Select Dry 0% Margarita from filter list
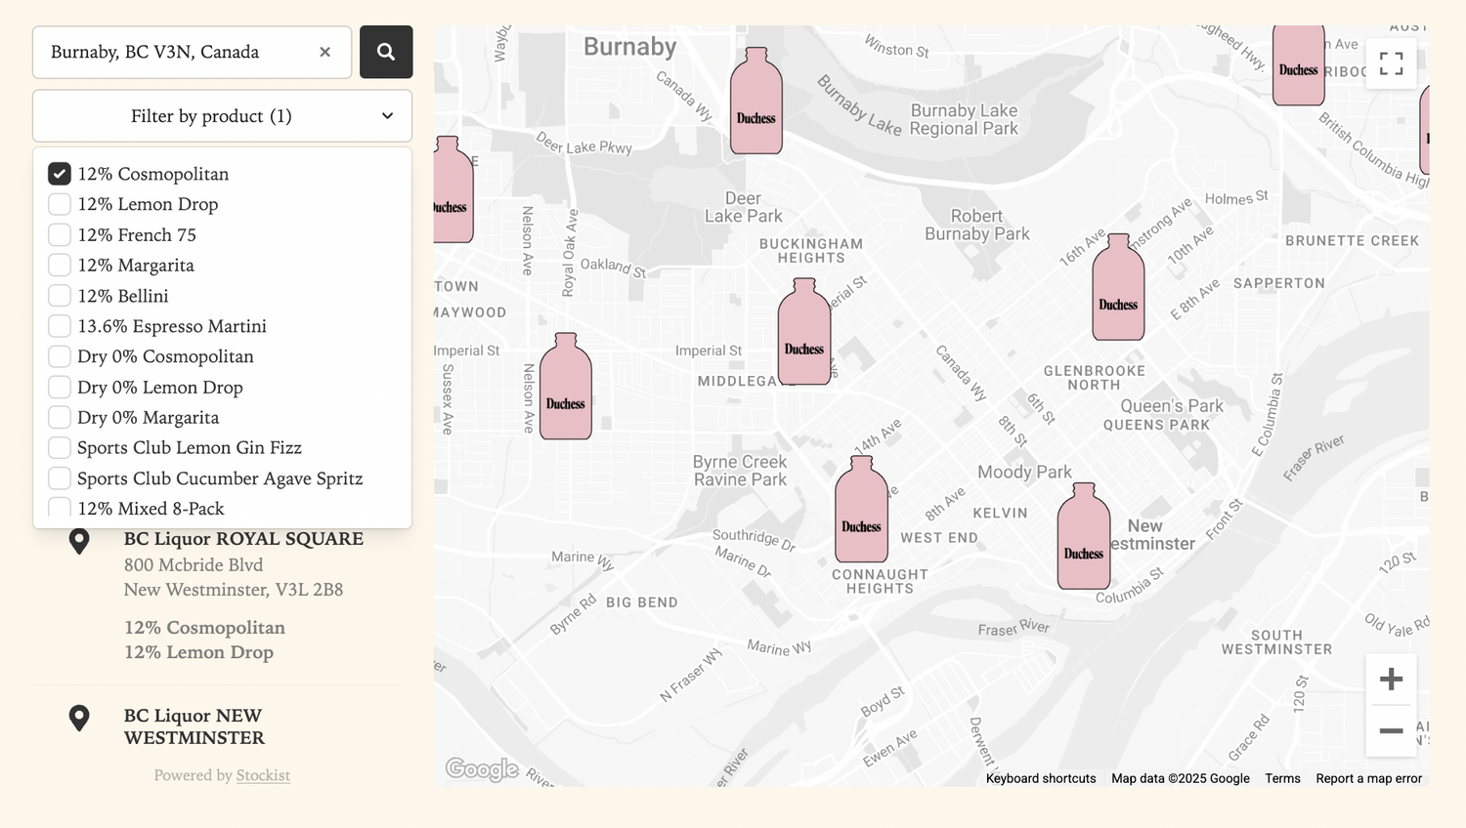This screenshot has width=1466, height=828. click(60, 417)
